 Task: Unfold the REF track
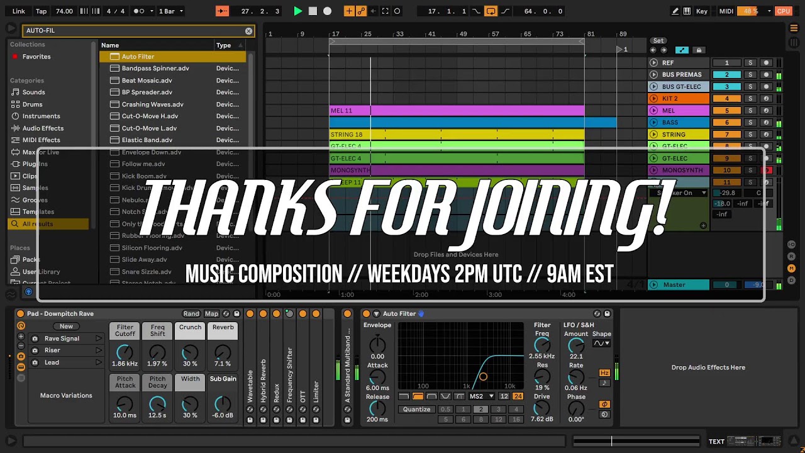tap(654, 63)
